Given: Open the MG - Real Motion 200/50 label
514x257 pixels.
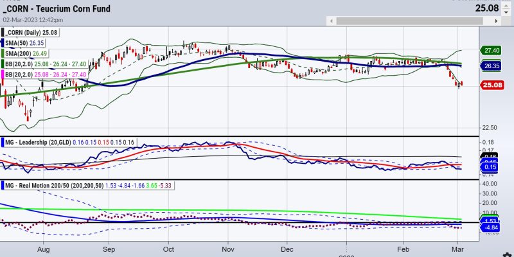Looking at the screenshot, I should [x=40, y=185].
